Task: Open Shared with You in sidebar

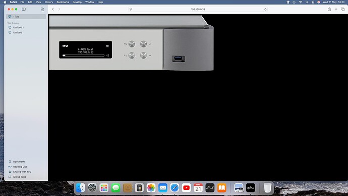Action: [x=20, y=172]
